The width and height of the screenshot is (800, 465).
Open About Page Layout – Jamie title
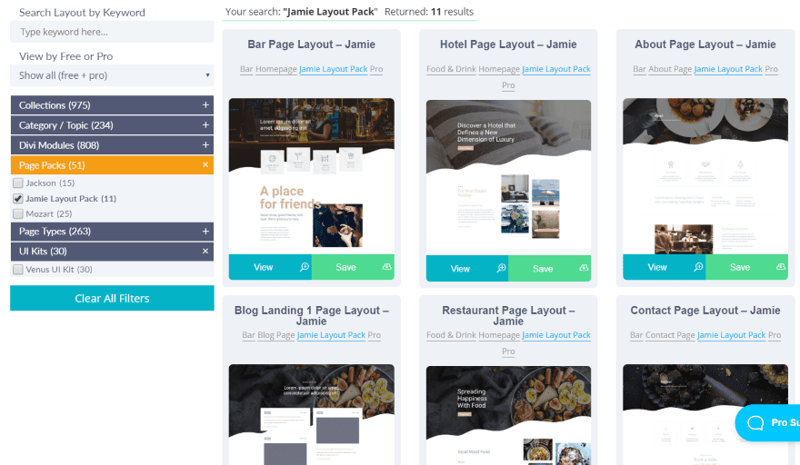coord(705,45)
